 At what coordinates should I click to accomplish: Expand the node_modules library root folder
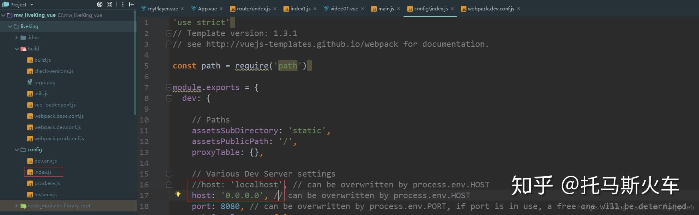coord(16,206)
